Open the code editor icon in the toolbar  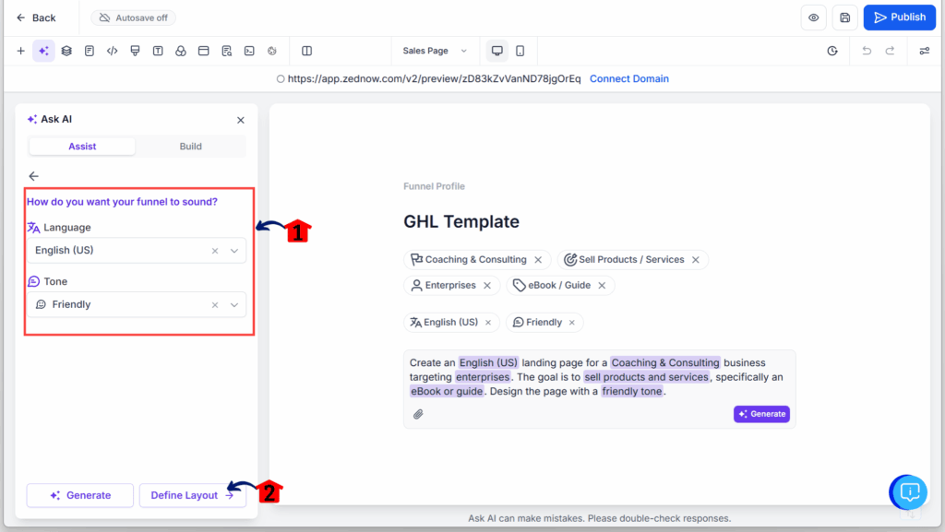(113, 51)
